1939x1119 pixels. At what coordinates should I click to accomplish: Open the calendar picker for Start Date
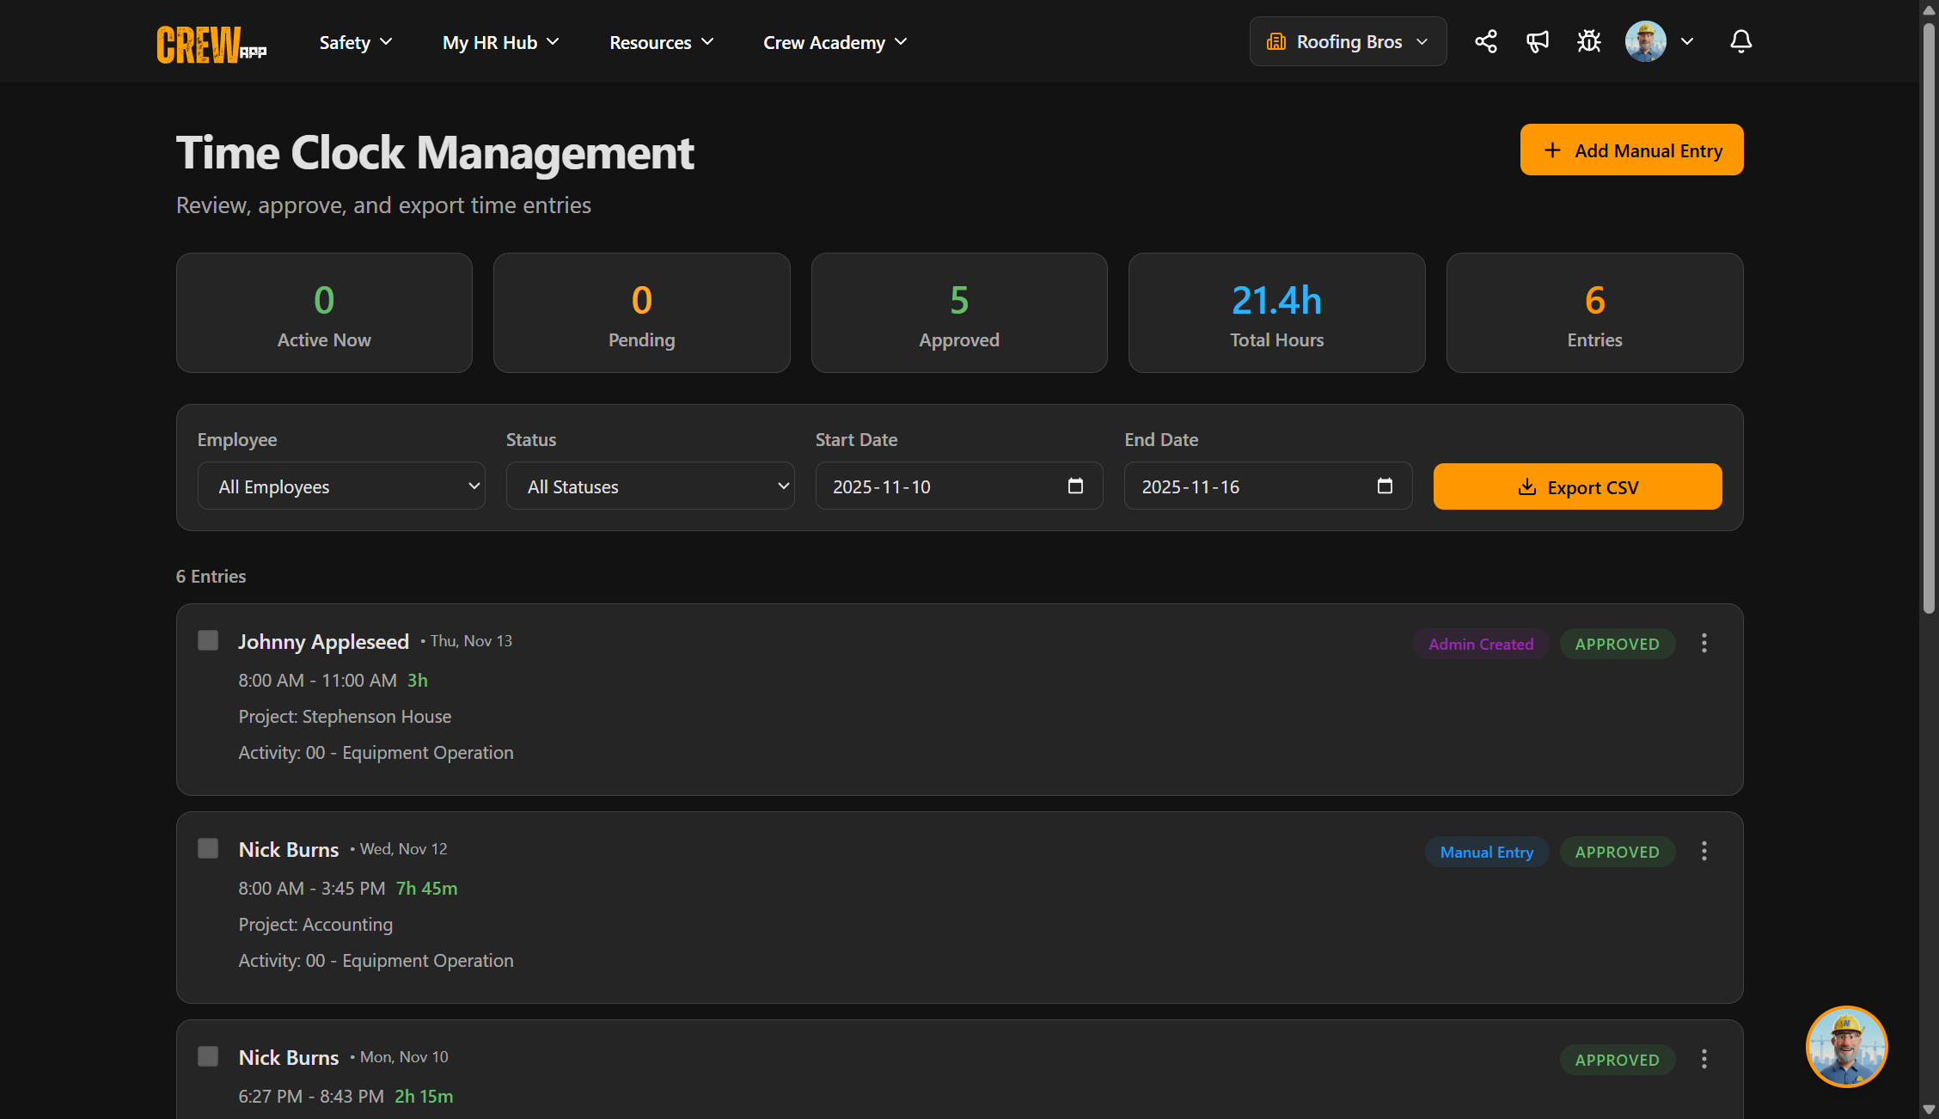click(x=1075, y=486)
